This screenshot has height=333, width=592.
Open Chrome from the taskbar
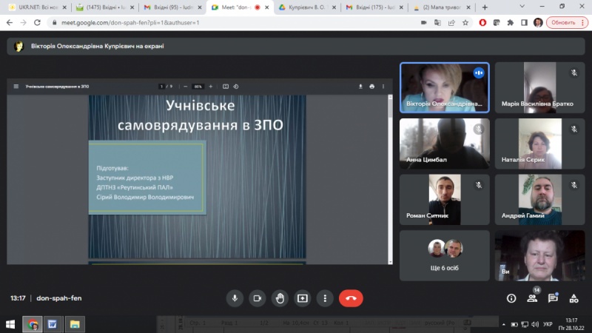pos(33,324)
